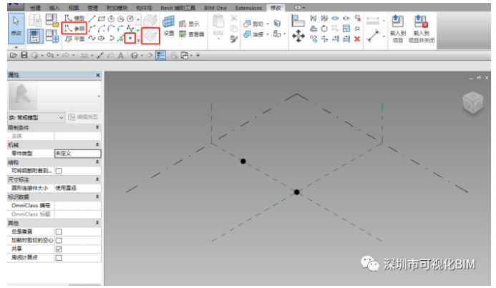Open the 剪切 (Cut) dropdown arrow
The width and height of the screenshot is (496, 288).
[x=268, y=24]
